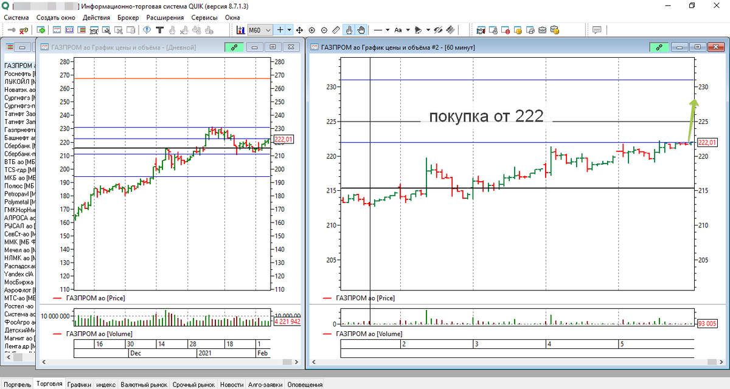Expand the line style dropdown arrow

pos(388,30)
